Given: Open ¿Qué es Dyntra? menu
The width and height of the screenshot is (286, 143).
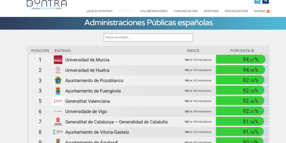Looking at the screenshot, I should tap(100, 11).
